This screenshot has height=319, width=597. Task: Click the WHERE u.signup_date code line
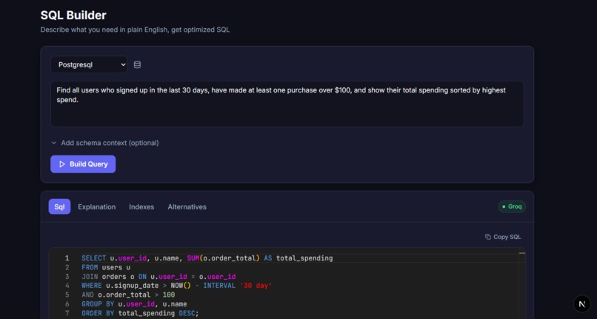click(177, 286)
